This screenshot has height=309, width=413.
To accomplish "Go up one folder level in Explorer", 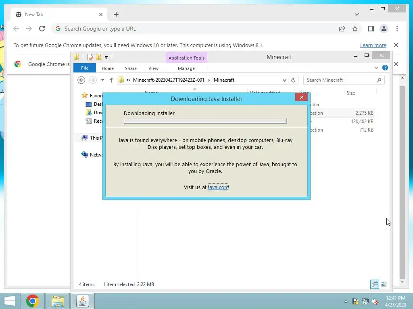I will [111, 80].
